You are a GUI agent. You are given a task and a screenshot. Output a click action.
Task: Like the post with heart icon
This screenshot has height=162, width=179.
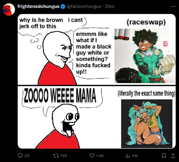(x=92, y=156)
